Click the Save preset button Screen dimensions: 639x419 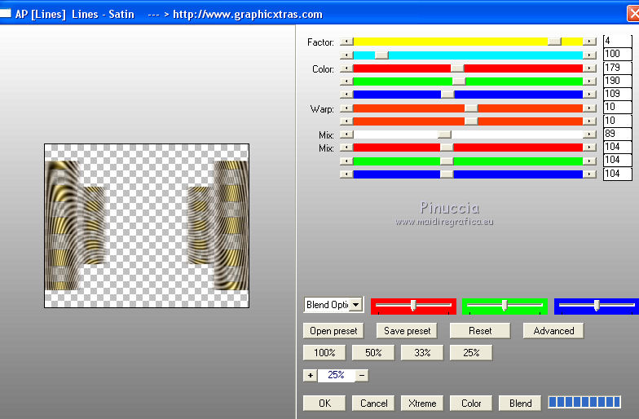(407, 331)
